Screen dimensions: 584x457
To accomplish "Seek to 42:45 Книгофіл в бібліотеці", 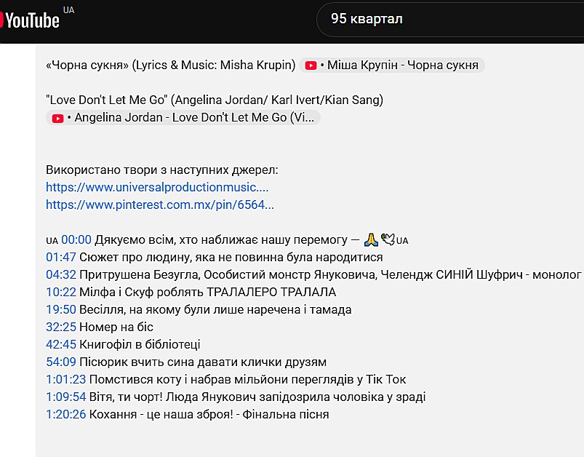I will 61,344.
